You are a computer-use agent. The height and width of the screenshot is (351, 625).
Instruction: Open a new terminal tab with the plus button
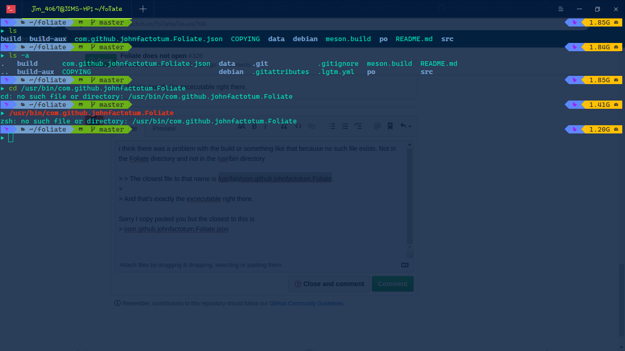143,9
